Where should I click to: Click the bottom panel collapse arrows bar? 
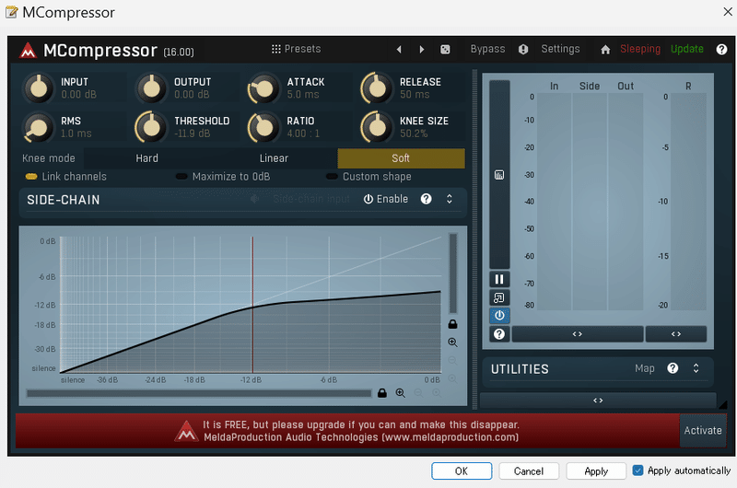598,401
